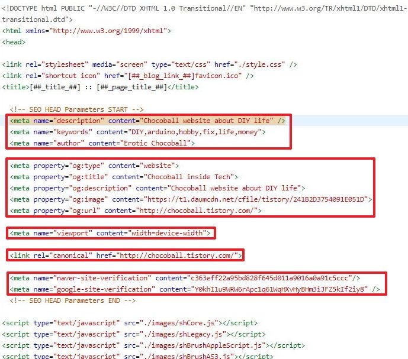This screenshot has height=359, width=408.
Task: Click the og:type website meta line
Action: [x=95, y=166]
